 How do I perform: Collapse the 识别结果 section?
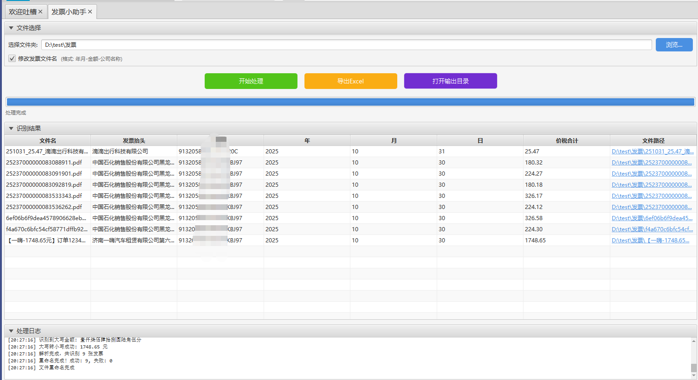click(11, 128)
